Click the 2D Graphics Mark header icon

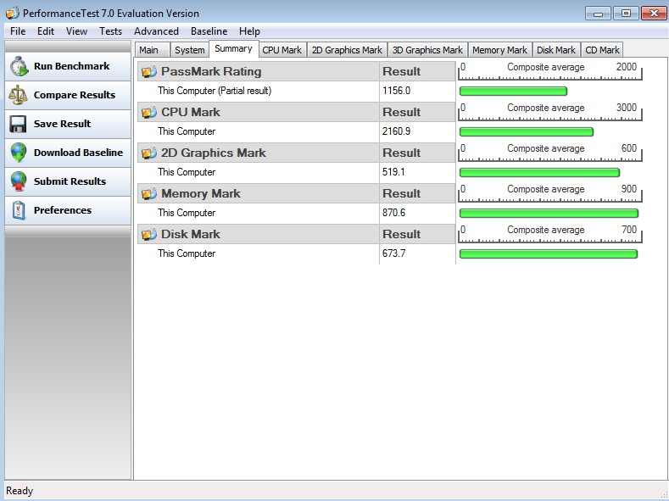[x=149, y=153]
